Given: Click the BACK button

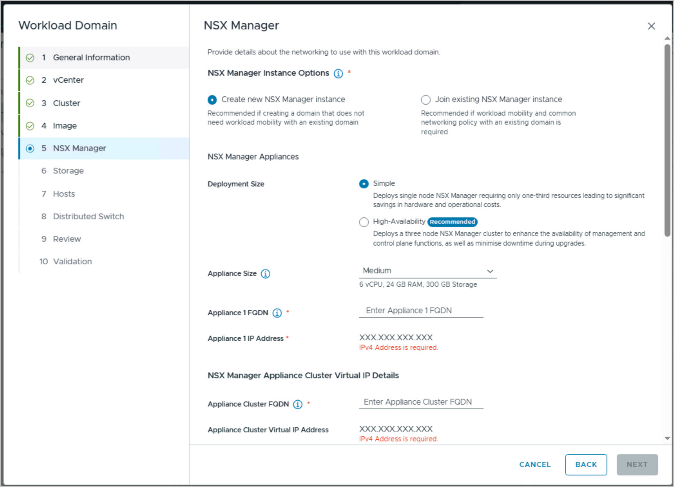Looking at the screenshot, I should coord(586,465).
